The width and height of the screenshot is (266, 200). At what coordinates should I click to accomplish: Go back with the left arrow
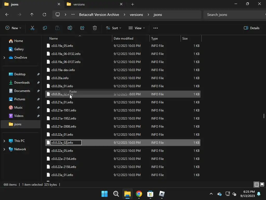(x=7, y=15)
